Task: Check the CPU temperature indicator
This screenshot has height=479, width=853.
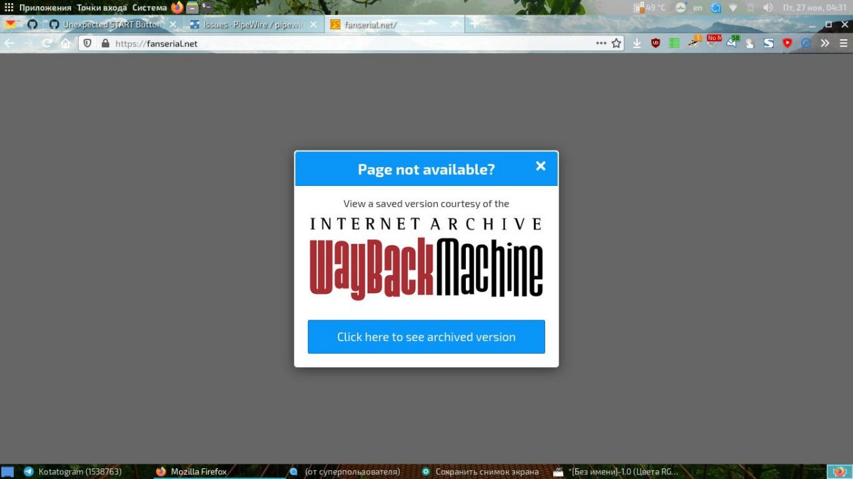Action: pyautogui.click(x=650, y=7)
